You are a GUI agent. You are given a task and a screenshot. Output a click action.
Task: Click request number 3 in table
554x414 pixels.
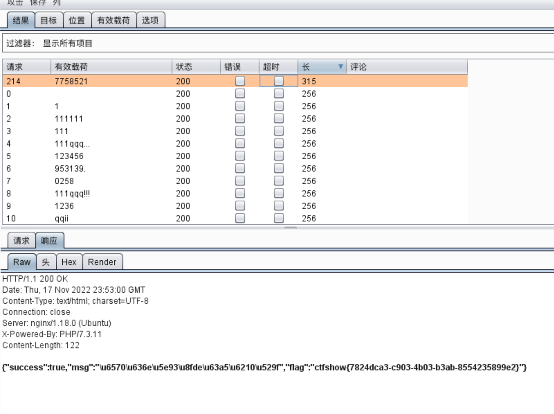[9, 131]
